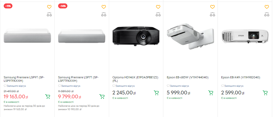
Task: Compare the Epson EB-685W projector
Action: (212, 14)
